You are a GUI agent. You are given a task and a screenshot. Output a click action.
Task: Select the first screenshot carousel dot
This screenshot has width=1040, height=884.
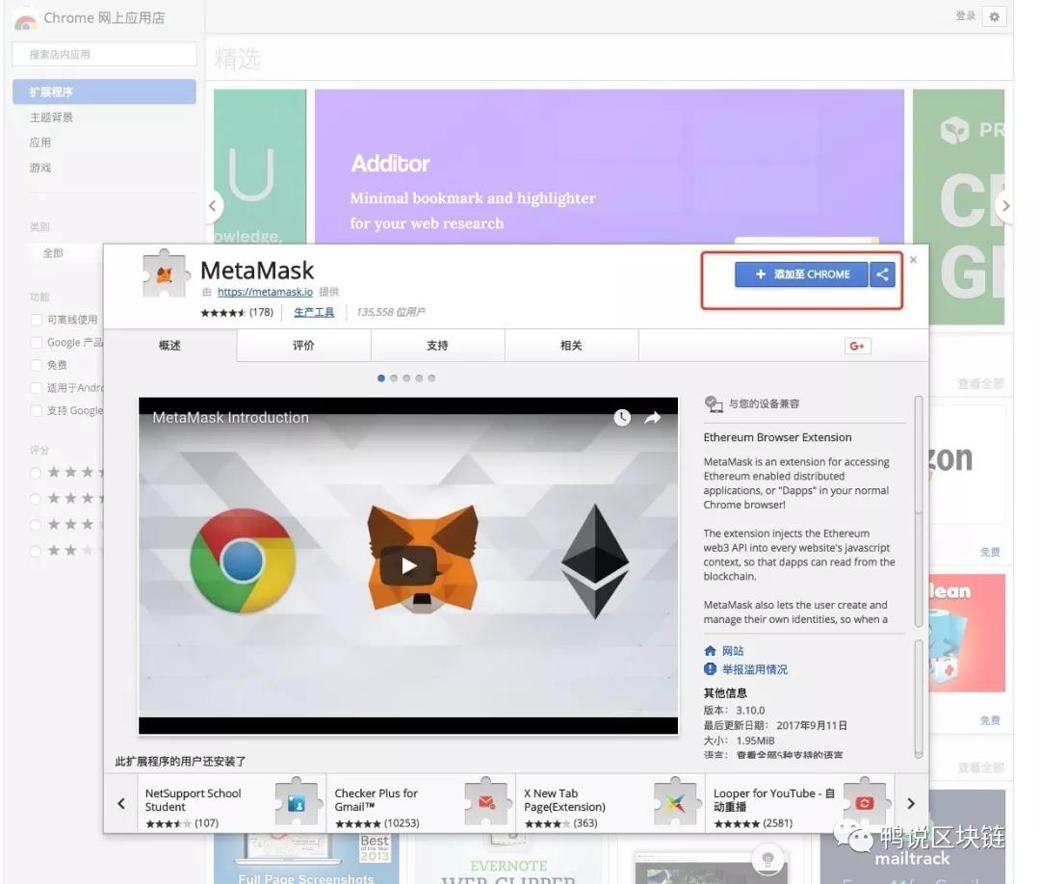tap(380, 378)
